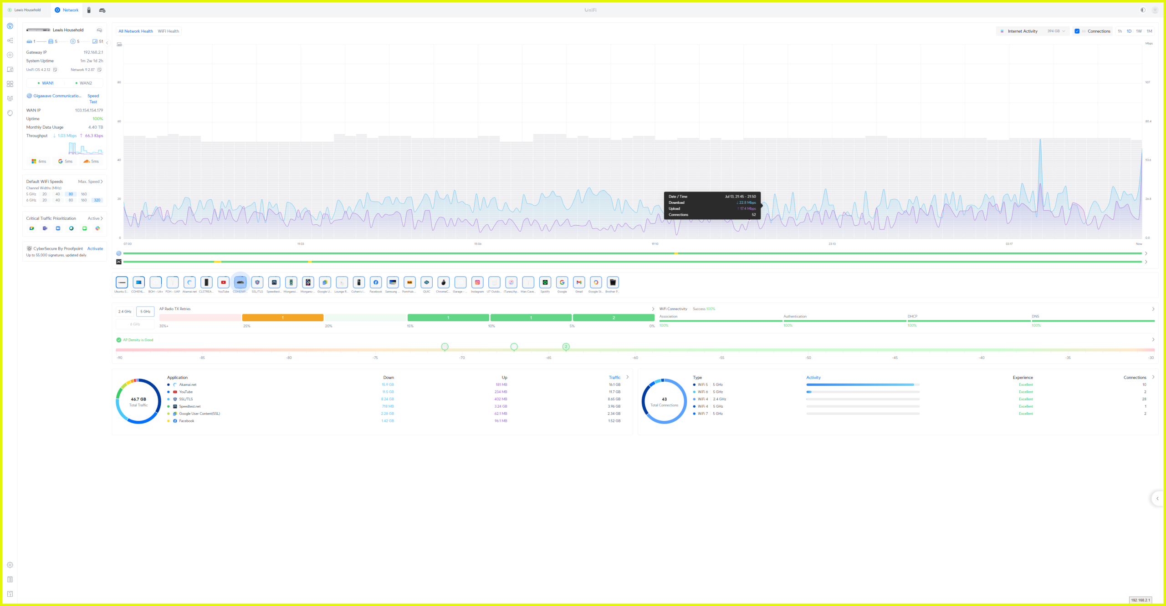
Task: Click the 46.7 GB Total Traffic donut chart
Action: pos(138,401)
